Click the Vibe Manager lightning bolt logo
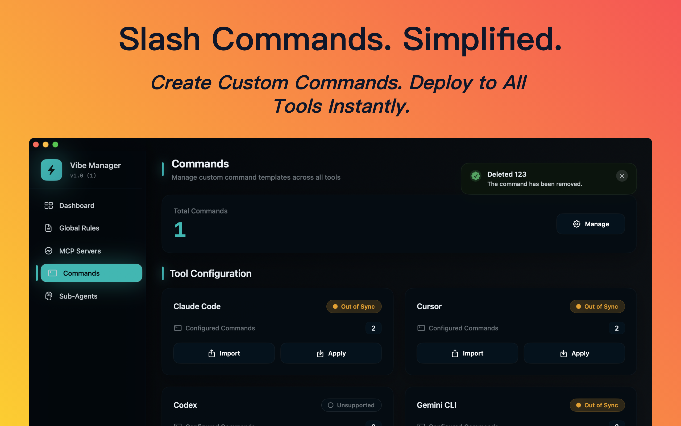Viewport: 681px width, 426px height. [x=51, y=170]
